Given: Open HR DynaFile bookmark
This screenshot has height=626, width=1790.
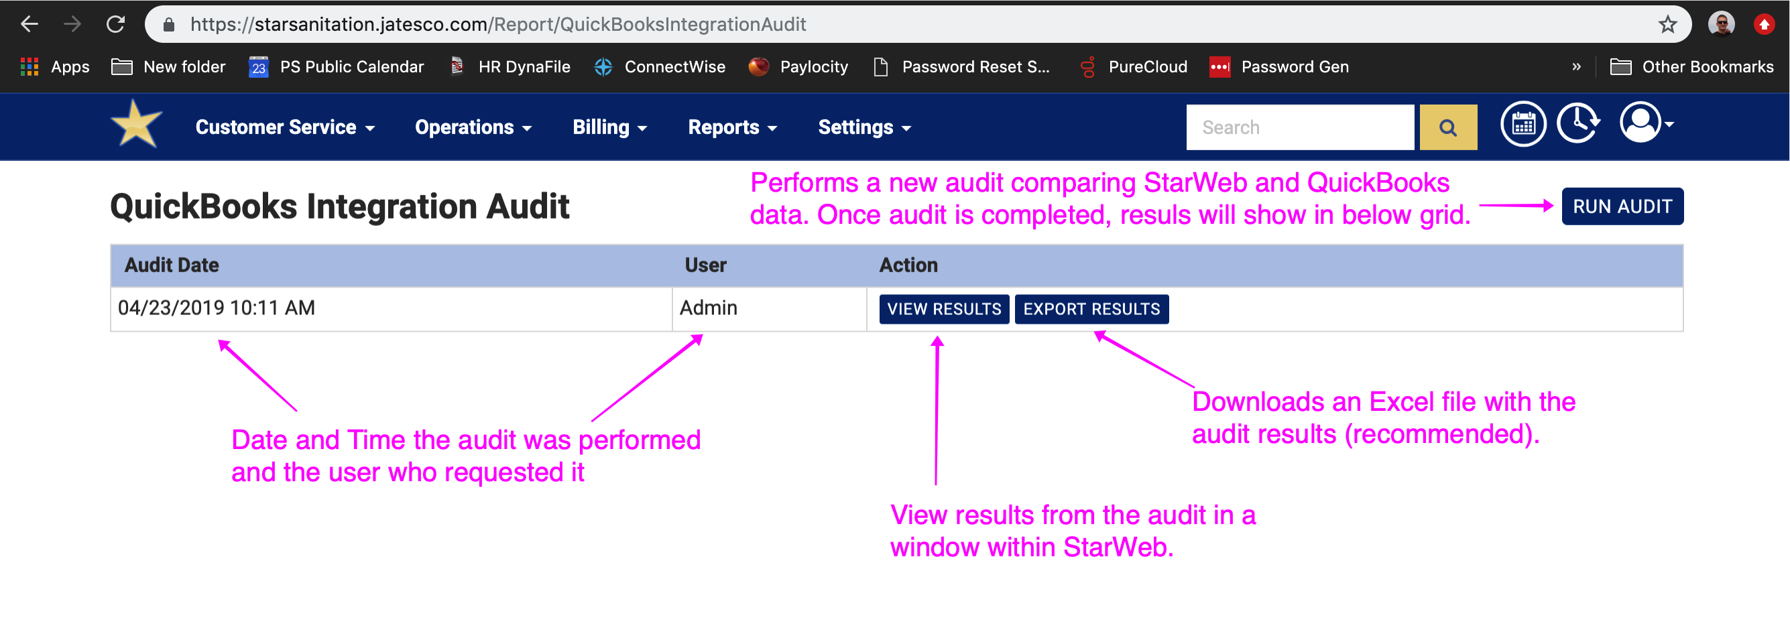Looking at the screenshot, I should pos(510,67).
